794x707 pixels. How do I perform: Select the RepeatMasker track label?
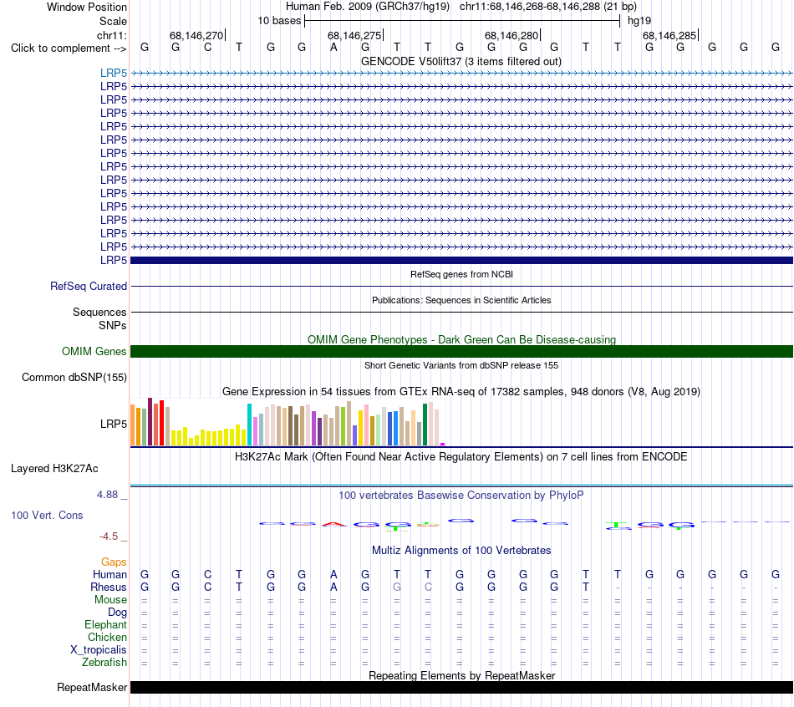pyautogui.click(x=92, y=687)
